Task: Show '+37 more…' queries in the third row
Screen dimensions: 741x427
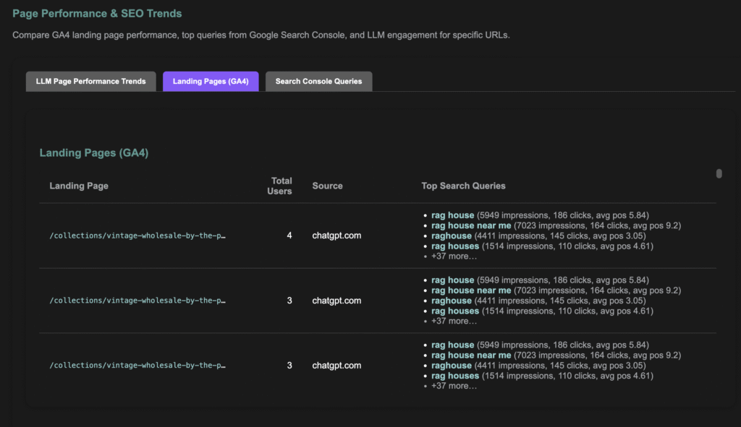Action: (454, 387)
